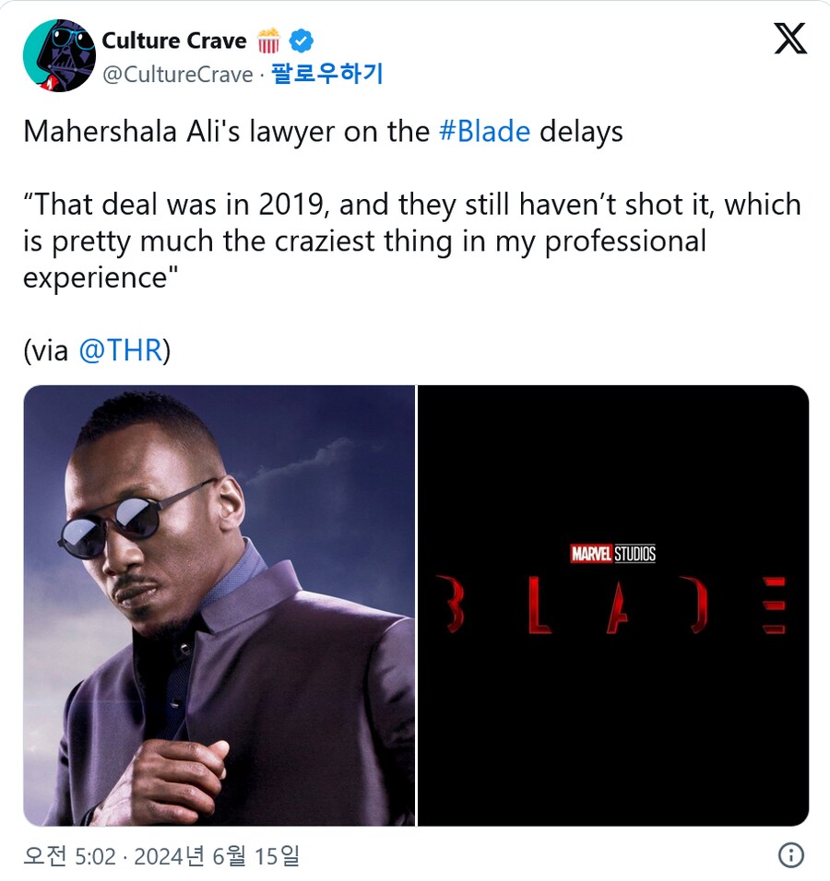Open the @CultureCrave handle
Viewport: 830px width, 881px height.
click(x=178, y=74)
